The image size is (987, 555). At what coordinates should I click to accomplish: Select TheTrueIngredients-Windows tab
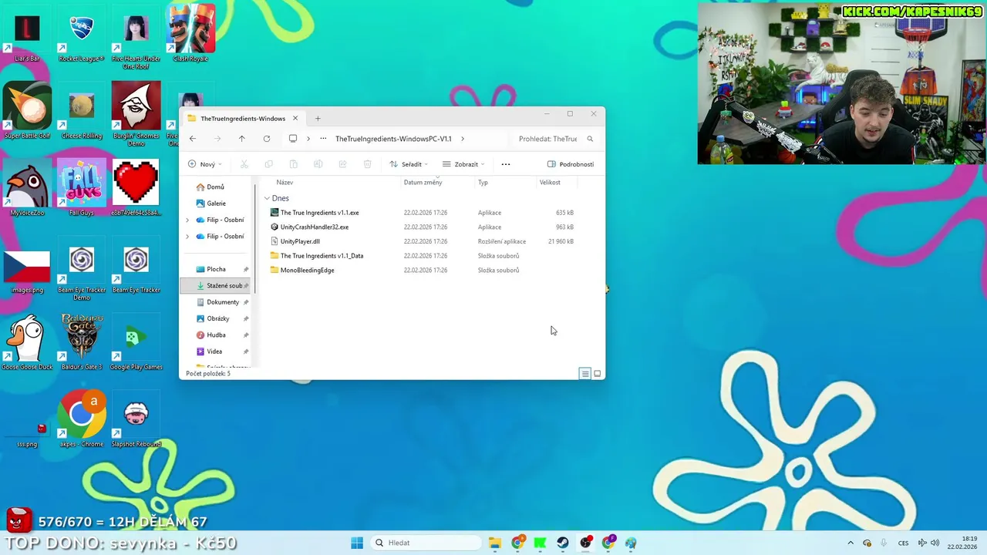coord(243,119)
